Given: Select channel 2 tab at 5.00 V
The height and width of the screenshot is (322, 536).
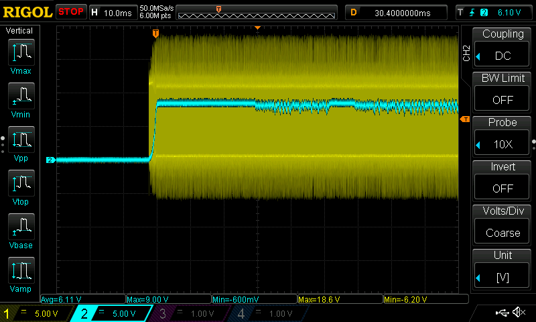Looking at the screenshot, I should coord(111,313).
